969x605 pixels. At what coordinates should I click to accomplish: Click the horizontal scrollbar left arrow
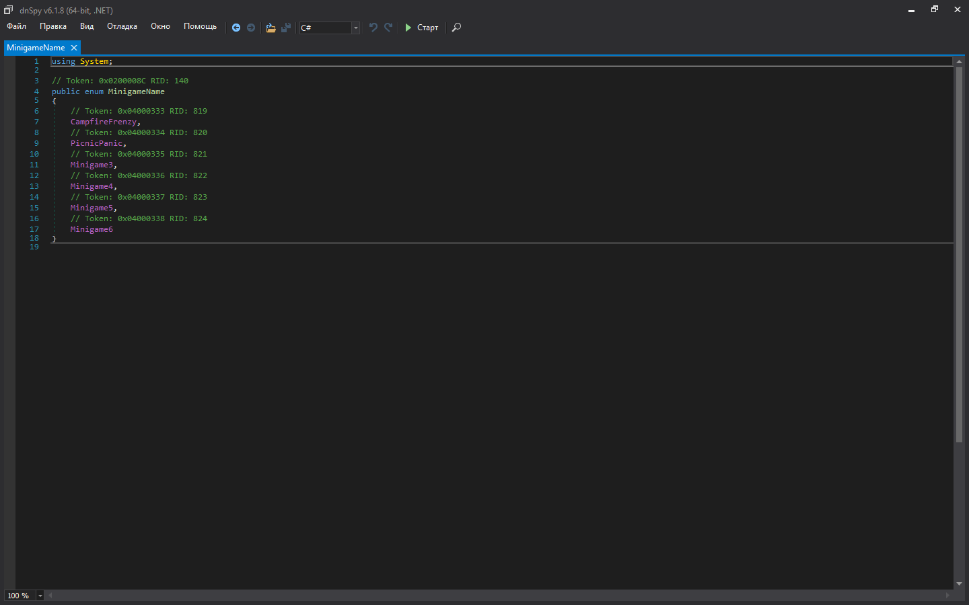pos(50,596)
